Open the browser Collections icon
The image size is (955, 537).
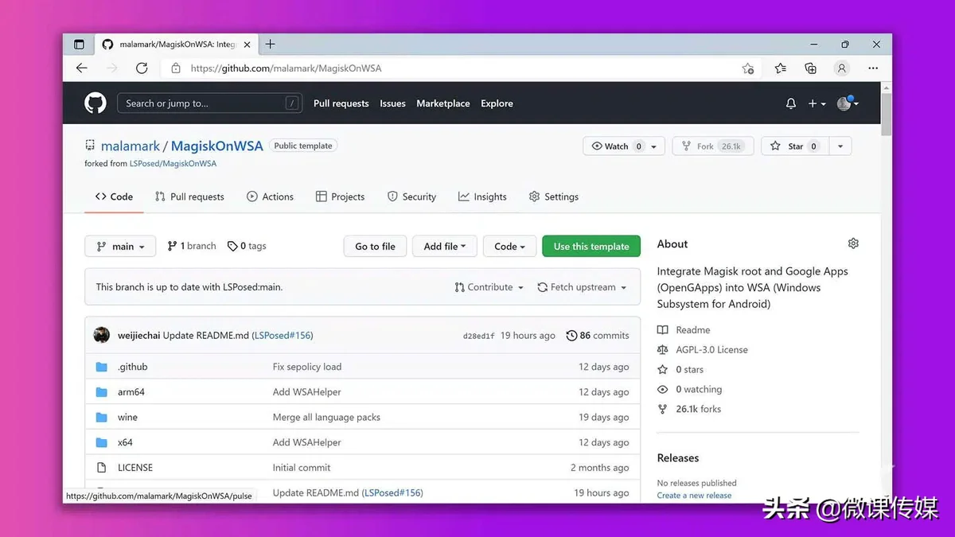[x=810, y=68]
